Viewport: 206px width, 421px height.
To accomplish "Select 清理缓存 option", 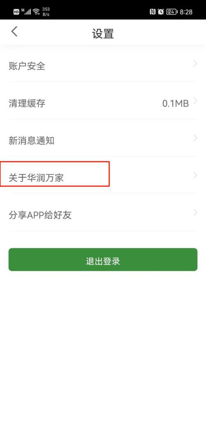I will (x=103, y=103).
